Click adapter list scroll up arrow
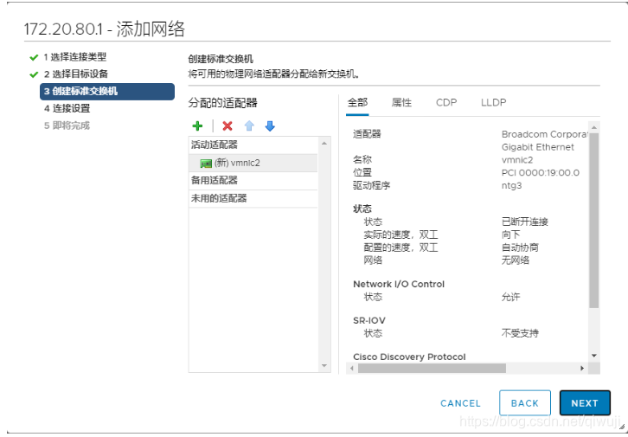 pos(324,144)
